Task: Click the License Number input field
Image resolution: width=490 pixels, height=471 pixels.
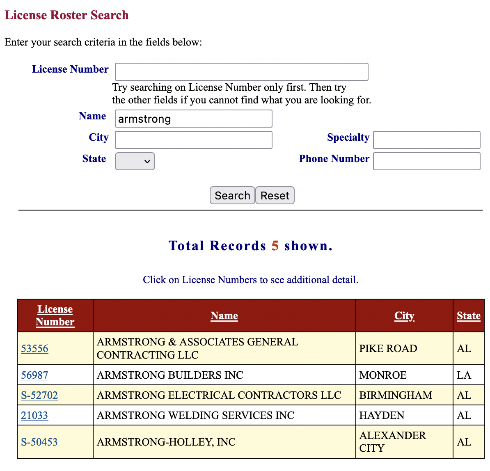Action: click(x=241, y=72)
